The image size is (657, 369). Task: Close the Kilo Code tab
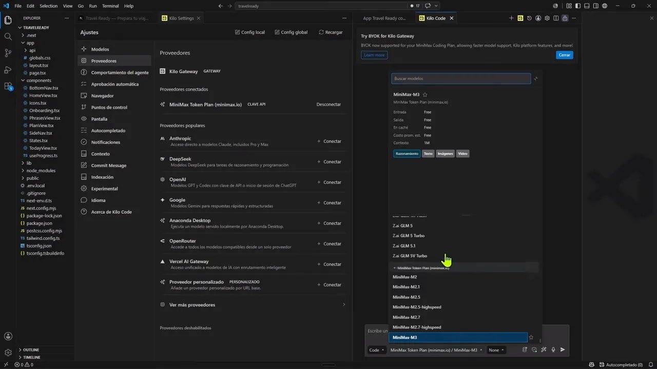[452, 18]
